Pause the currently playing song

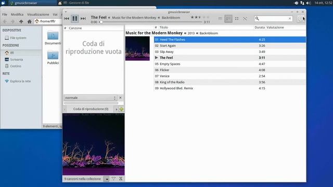[x=75, y=19]
